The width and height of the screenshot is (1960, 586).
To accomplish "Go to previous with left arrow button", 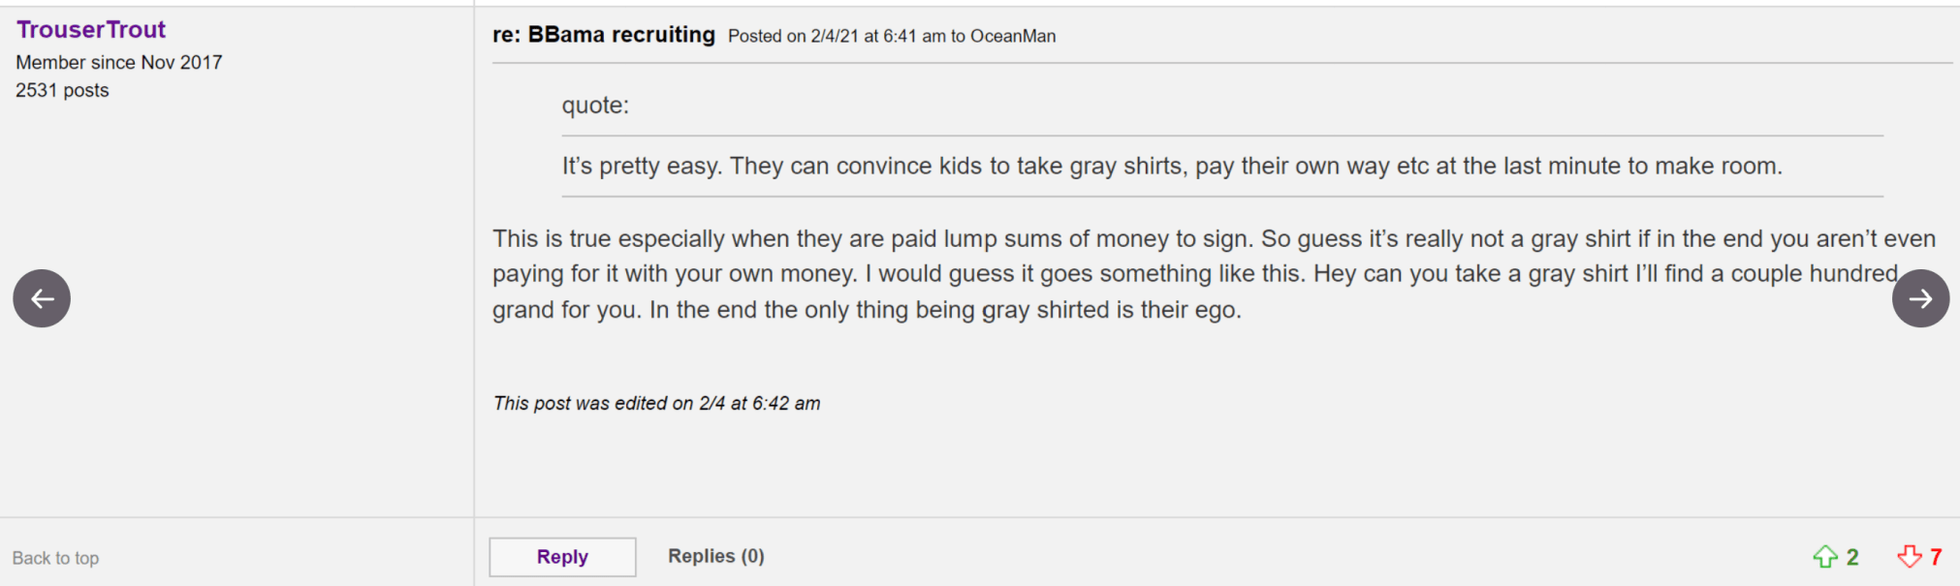I will pos(42,298).
